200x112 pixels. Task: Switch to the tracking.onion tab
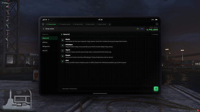point(65,24)
